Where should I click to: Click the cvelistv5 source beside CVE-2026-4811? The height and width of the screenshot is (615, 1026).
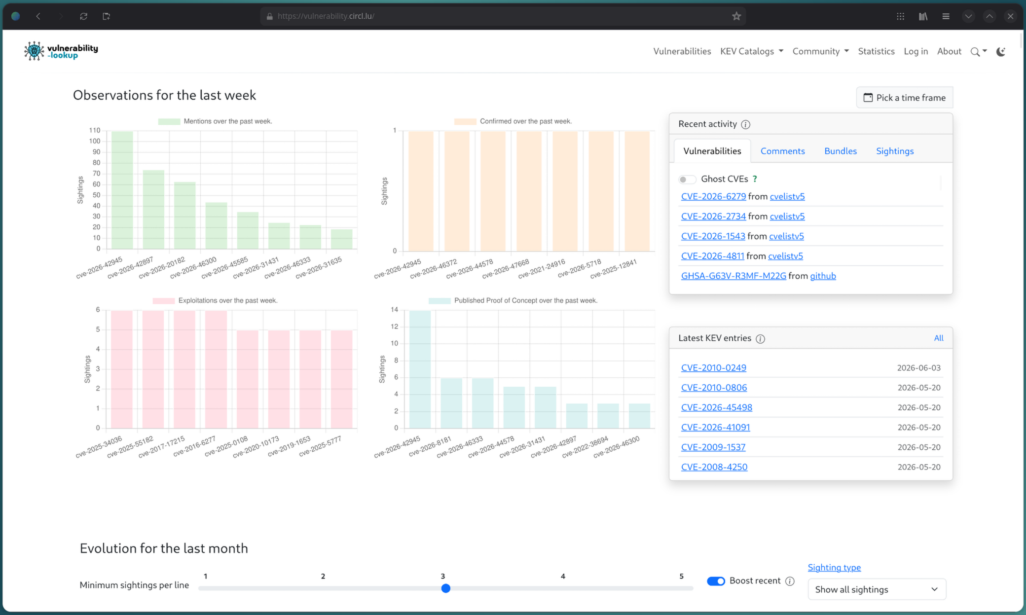[x=785, y=256]
